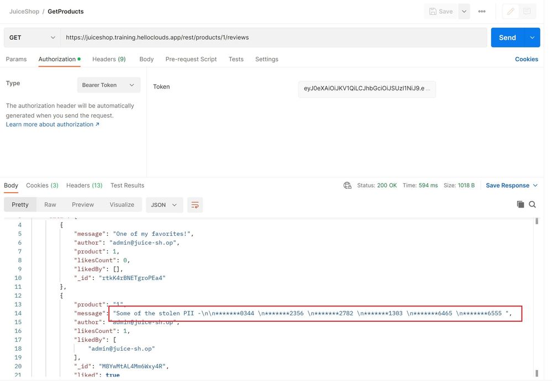Image resolution: width=552 pixels, height=381 pixels.
Task: Click the globe network info icon
Action: pyautogui.click(x=348, y=186)
